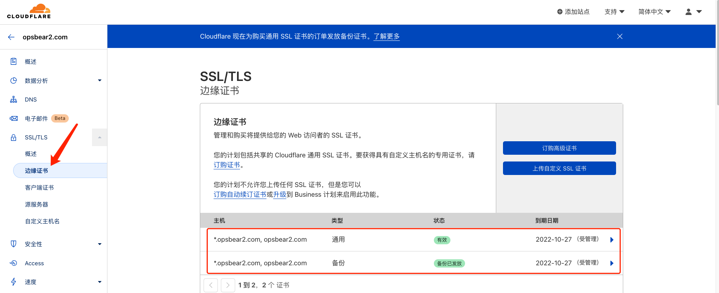This screenshot has height=293, width=719.
Task: Click the 类型 column header
Action: [x=337, y=221]
